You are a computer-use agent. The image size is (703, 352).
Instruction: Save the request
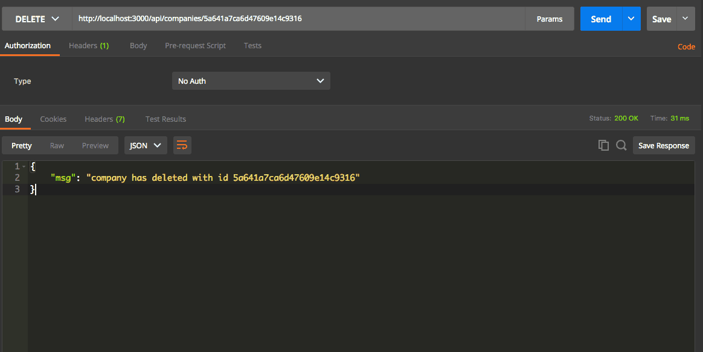coord(661,19)
